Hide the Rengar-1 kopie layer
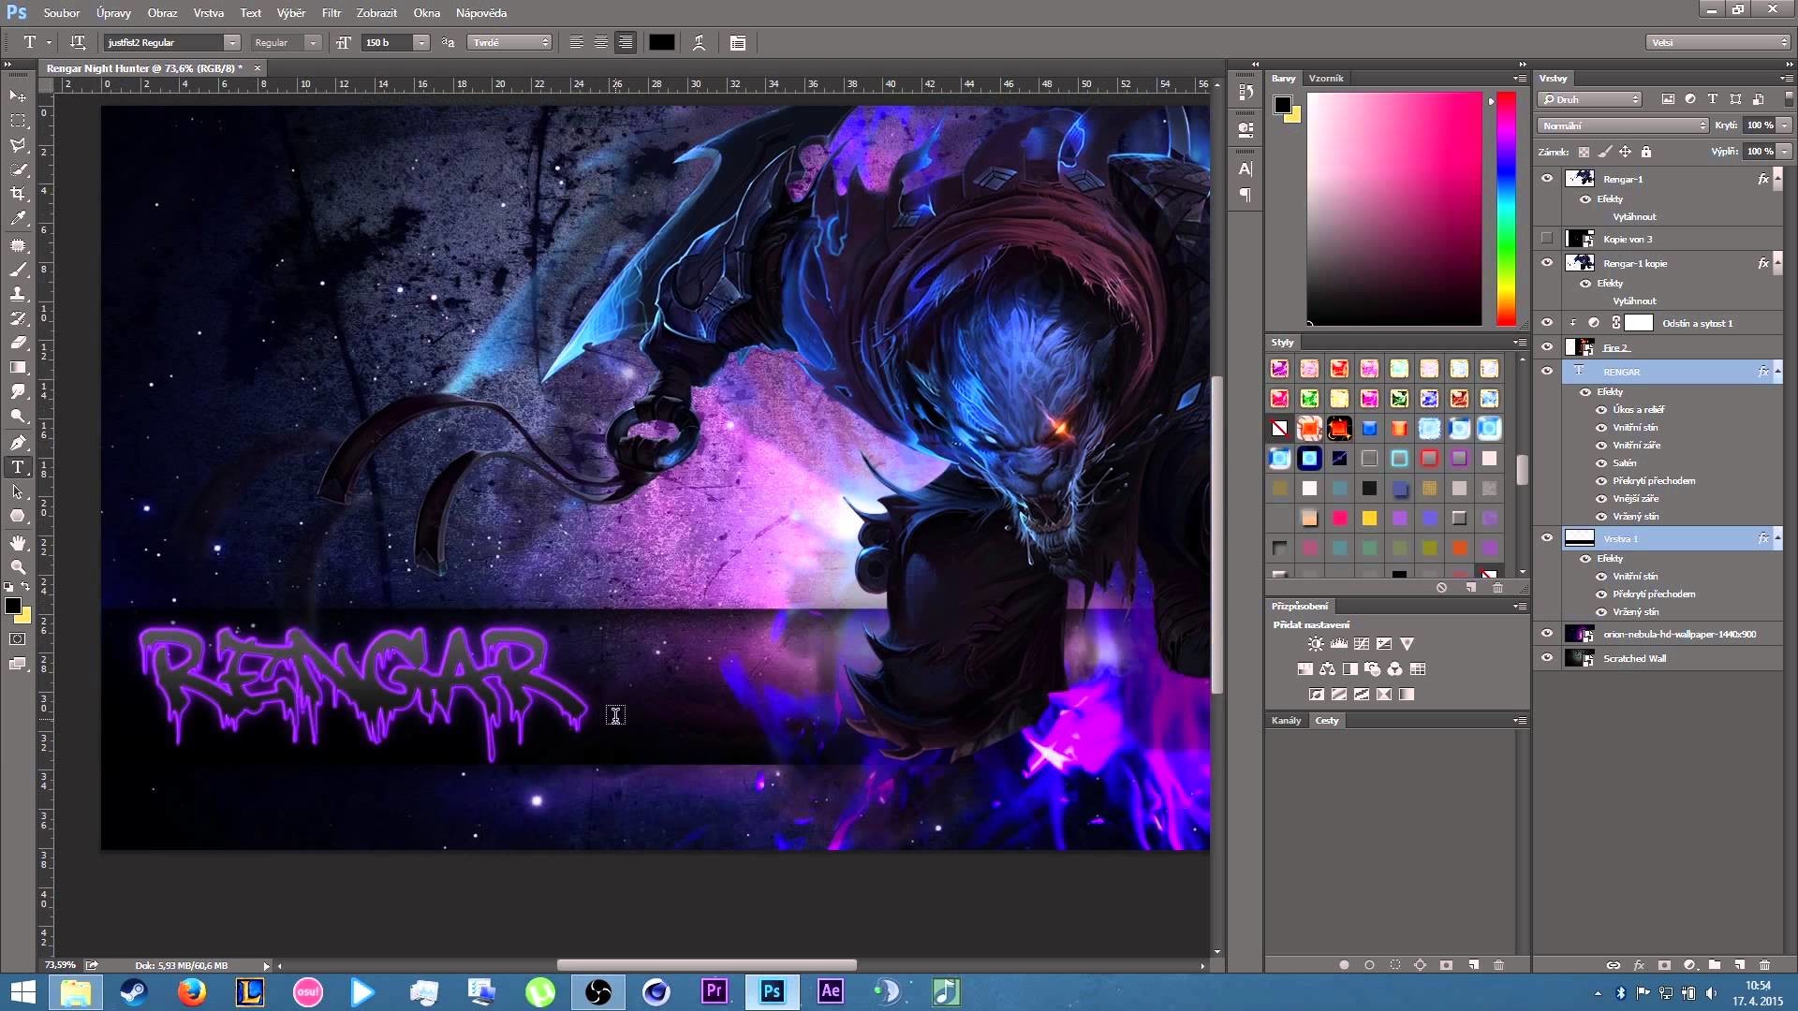 (1547, 263)
